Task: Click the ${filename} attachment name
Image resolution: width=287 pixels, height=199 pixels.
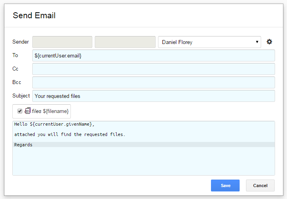Action: [56, 111]
